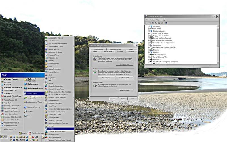The height and width of the screenshot is (142, 227).
Task: Select the Keyboards icon in the device tree
Action: [x=151, y=45]
